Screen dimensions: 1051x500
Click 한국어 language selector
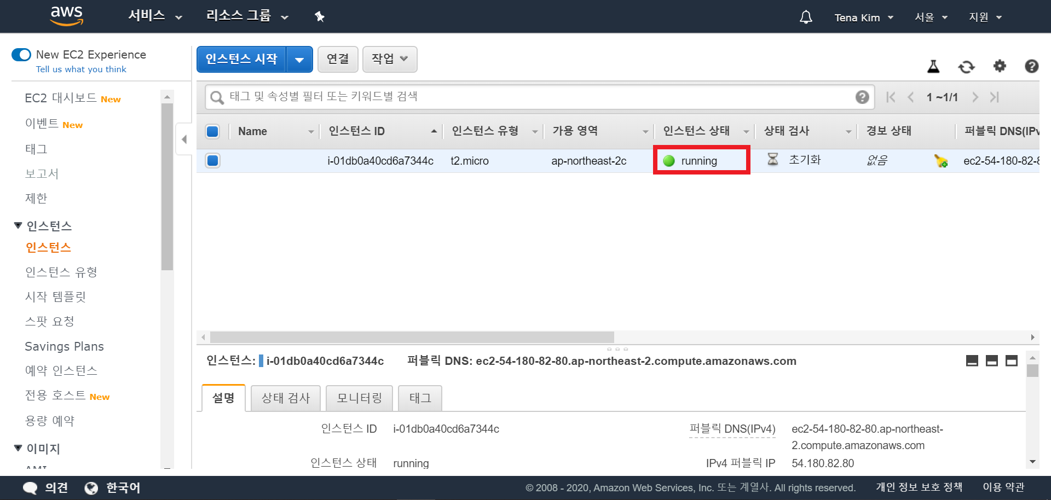point(123,488)
